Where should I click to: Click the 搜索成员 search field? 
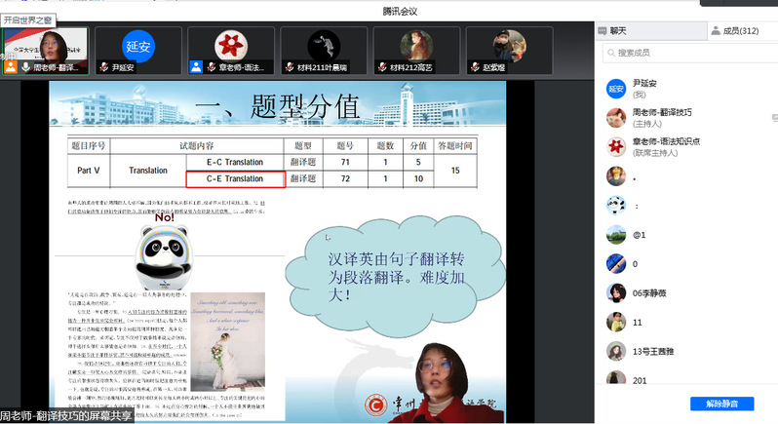click(x=690, y=53)
